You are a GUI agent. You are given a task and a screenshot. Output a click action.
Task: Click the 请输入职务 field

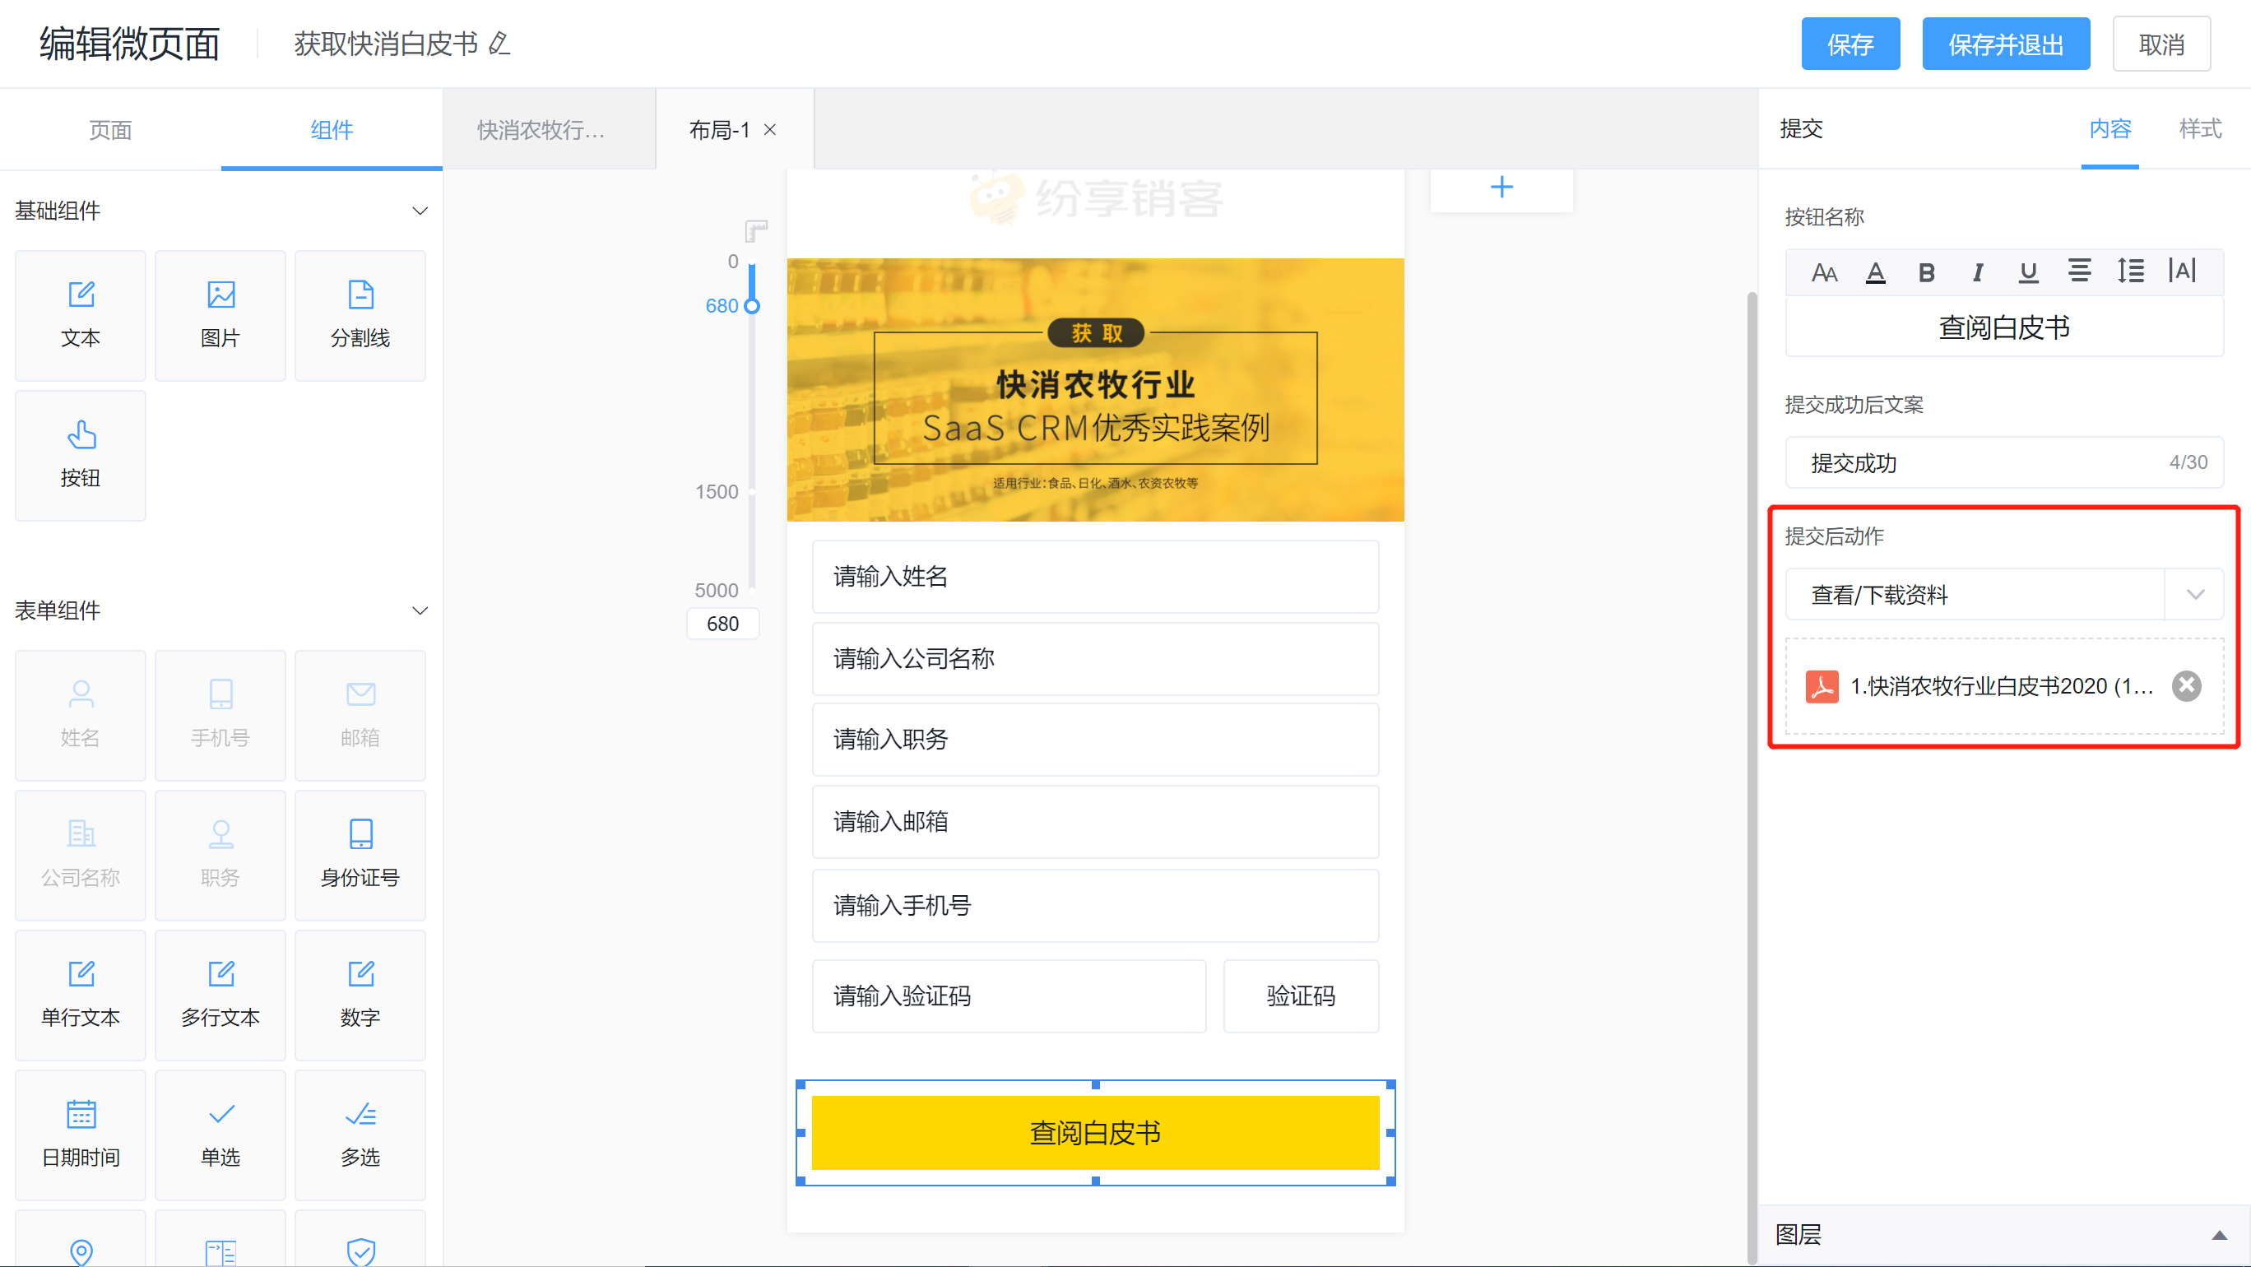point(1095,740)
